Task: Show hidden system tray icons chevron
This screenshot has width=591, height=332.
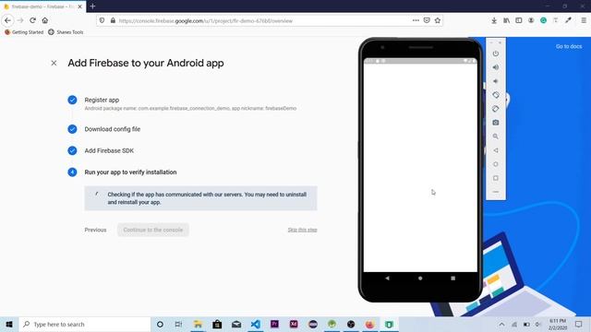Action: click(501, 324)
